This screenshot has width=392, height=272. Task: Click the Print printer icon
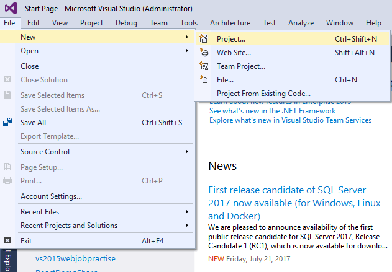(x=7, y=180)
